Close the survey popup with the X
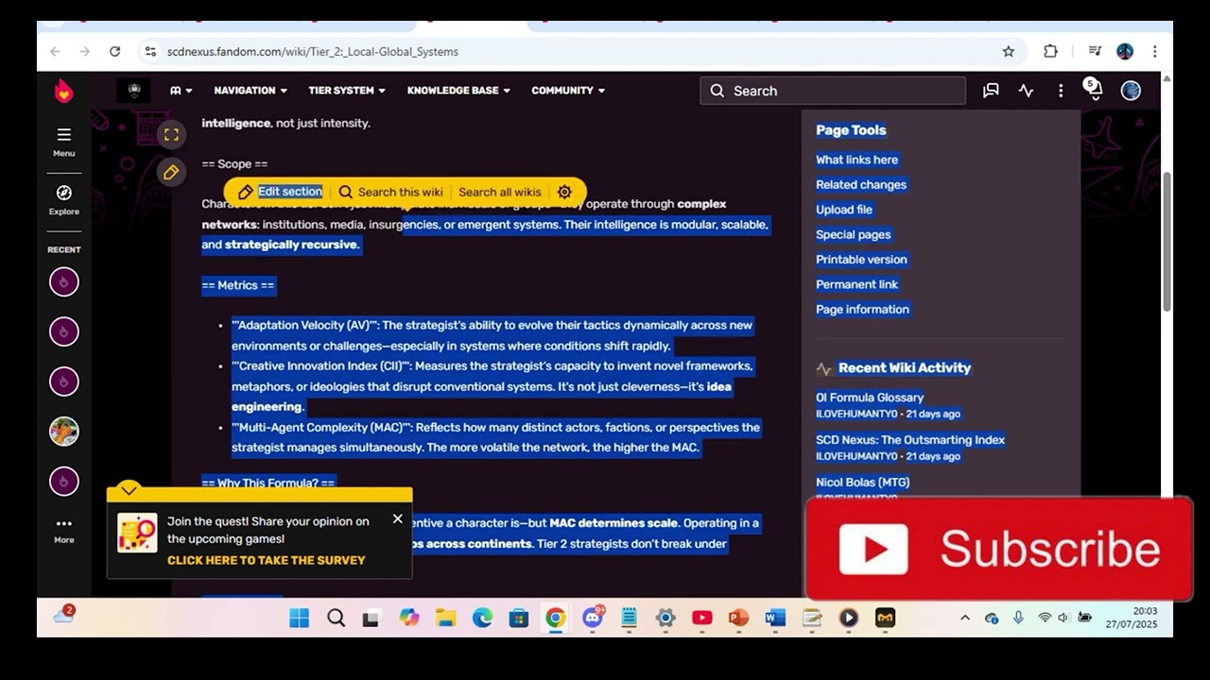1210x680 pixels. click(397, 518)
